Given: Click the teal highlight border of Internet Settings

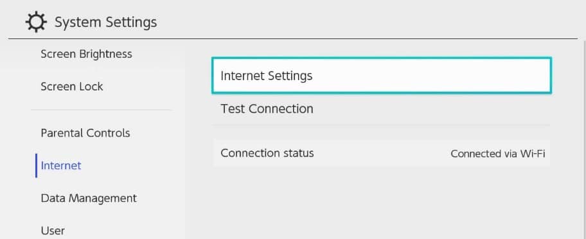Looking at the screenshot, I should coord(382,58).
